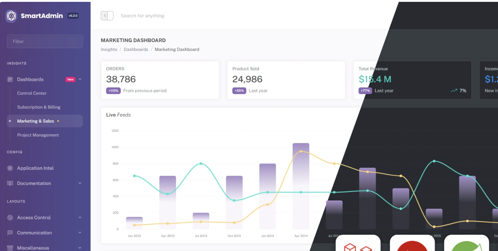Click the v5.2.0 version badge
The width and height of the screenshot is (498, 251).
pos(73,16)
